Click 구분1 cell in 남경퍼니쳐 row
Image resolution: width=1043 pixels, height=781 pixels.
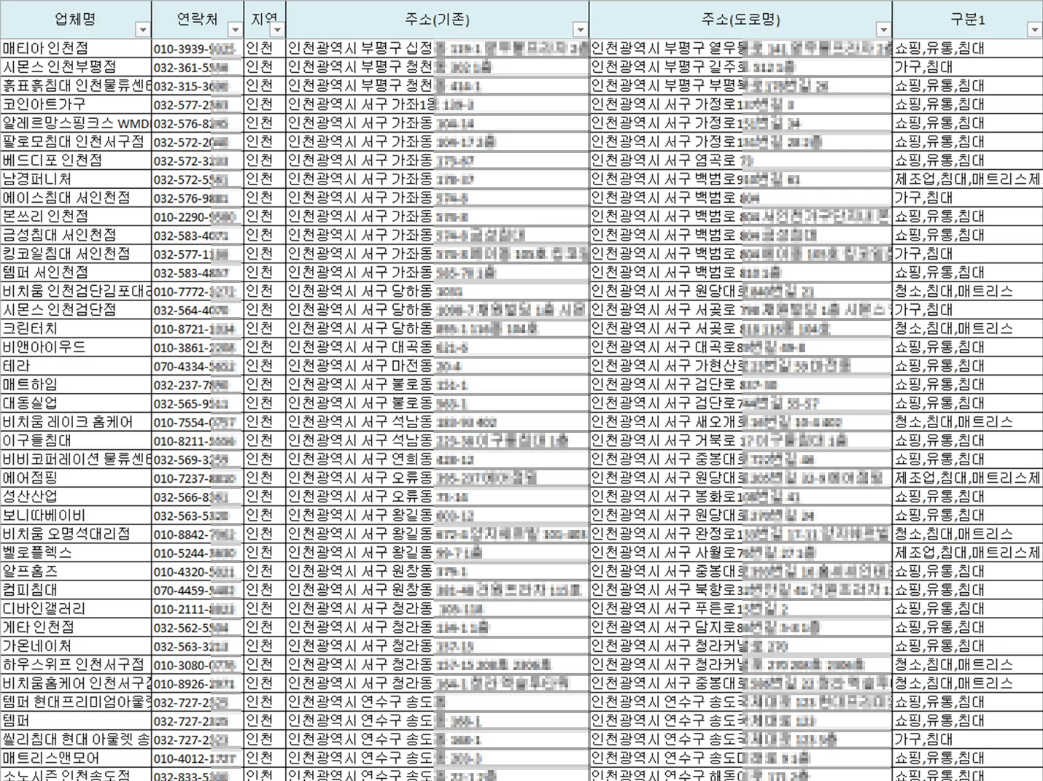tap(967, 179)
